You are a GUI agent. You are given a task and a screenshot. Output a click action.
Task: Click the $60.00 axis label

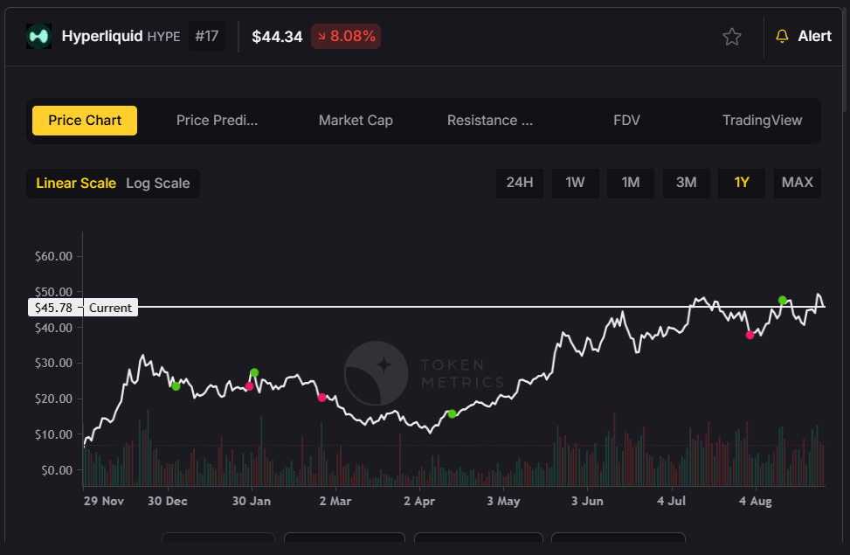[x=53, y=256]
